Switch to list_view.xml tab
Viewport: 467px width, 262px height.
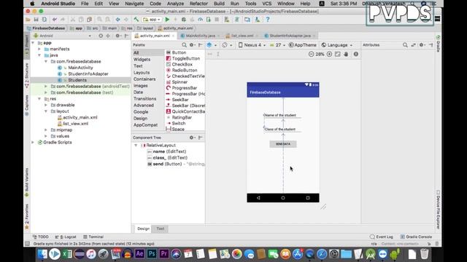(242, 36)
